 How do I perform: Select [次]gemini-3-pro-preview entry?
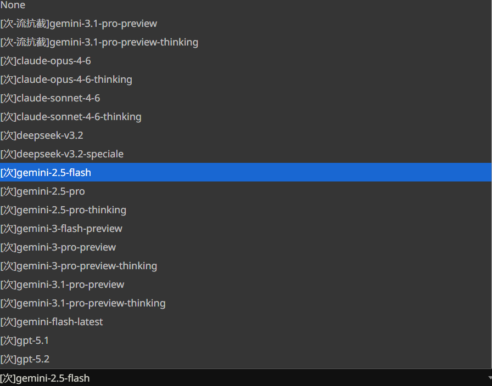[58, 247]
